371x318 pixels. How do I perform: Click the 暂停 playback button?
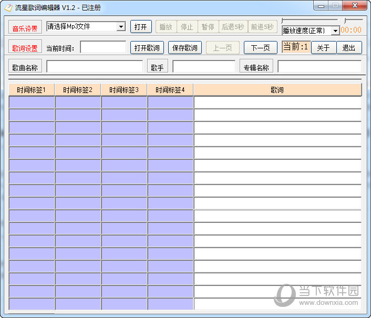(208, 27)
